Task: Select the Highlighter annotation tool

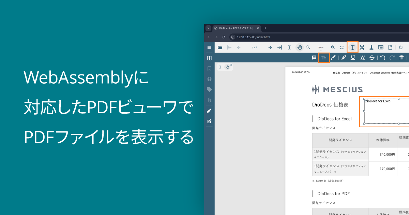Action: (344, 58)
